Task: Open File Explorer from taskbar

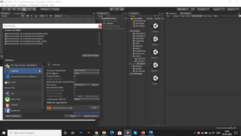Action: tap(104, 133)
